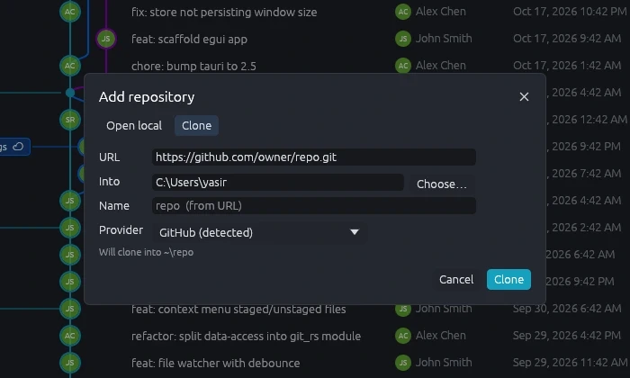The image size is (630, 378).
Task: Click date 'Oct 17, 2026 1:42 AM'
Action: click(x=567, y=66)
